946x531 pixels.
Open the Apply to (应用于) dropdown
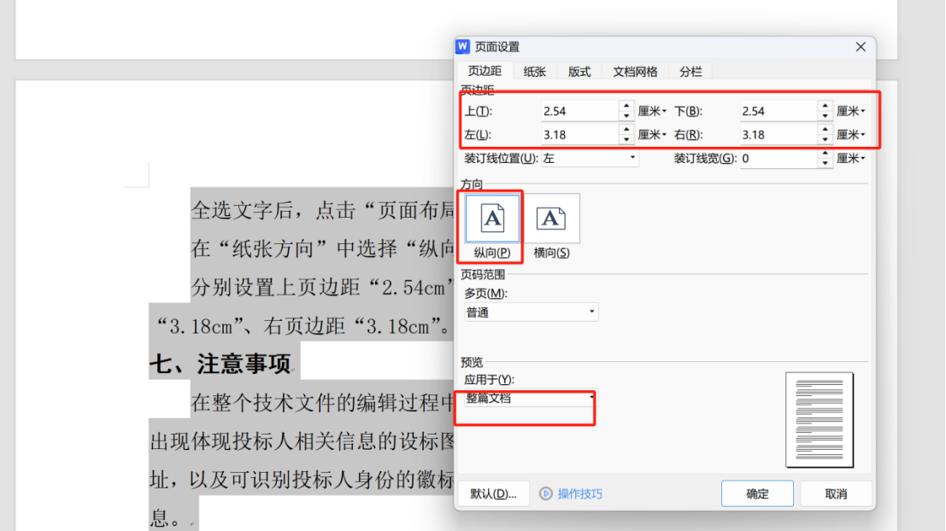(x=591, y=398)
